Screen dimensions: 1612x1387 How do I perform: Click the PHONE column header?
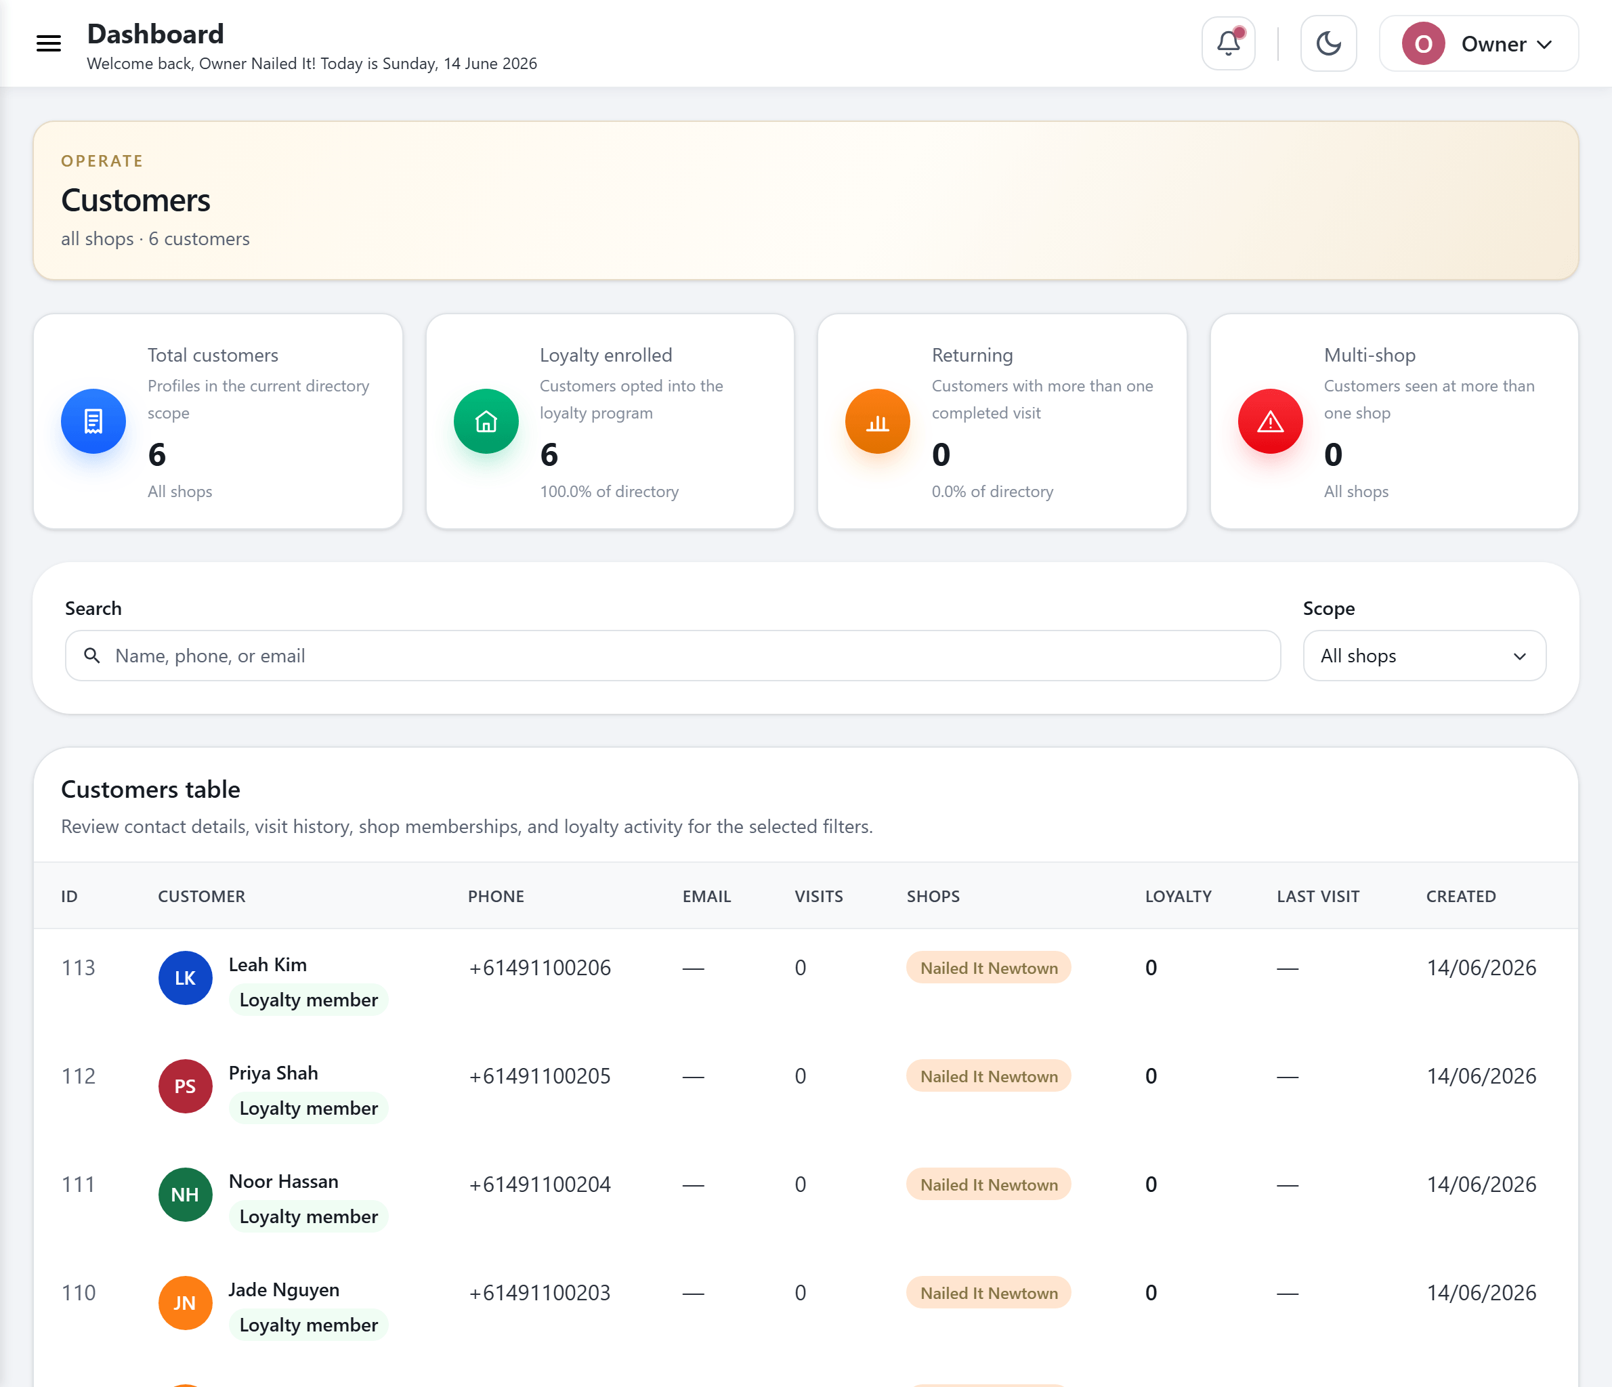pos(496,896)
